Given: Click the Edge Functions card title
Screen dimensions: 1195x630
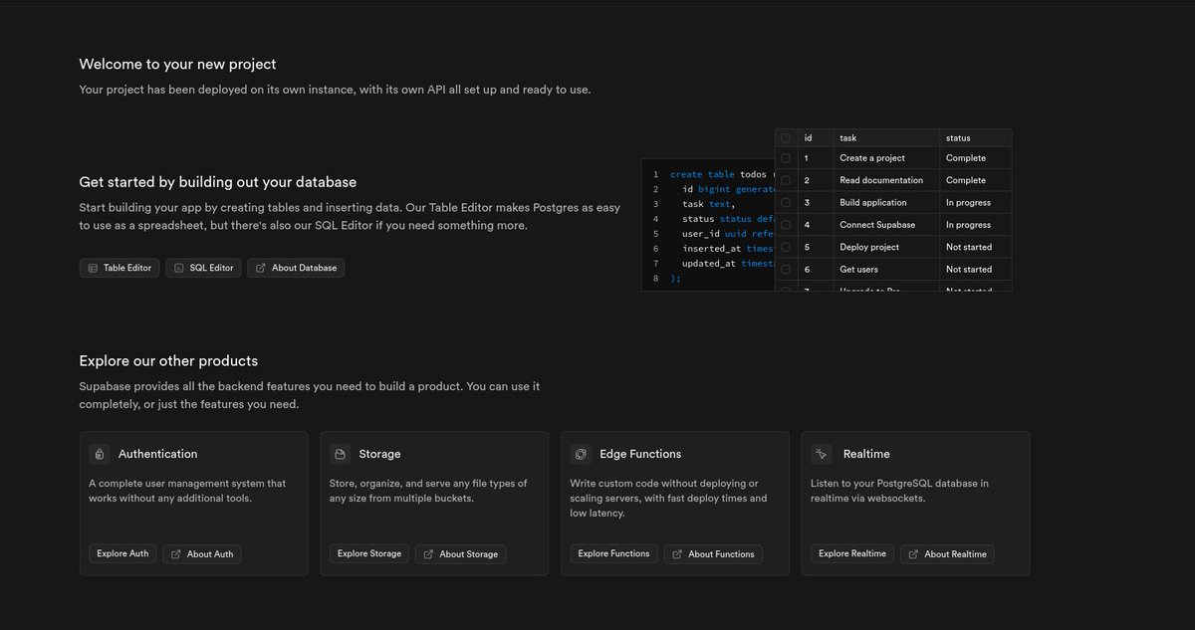Looking at the screenshot, I should coord(640,454).
